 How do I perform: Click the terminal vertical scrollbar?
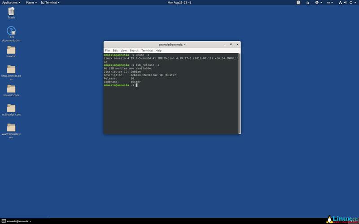point(240,93)
